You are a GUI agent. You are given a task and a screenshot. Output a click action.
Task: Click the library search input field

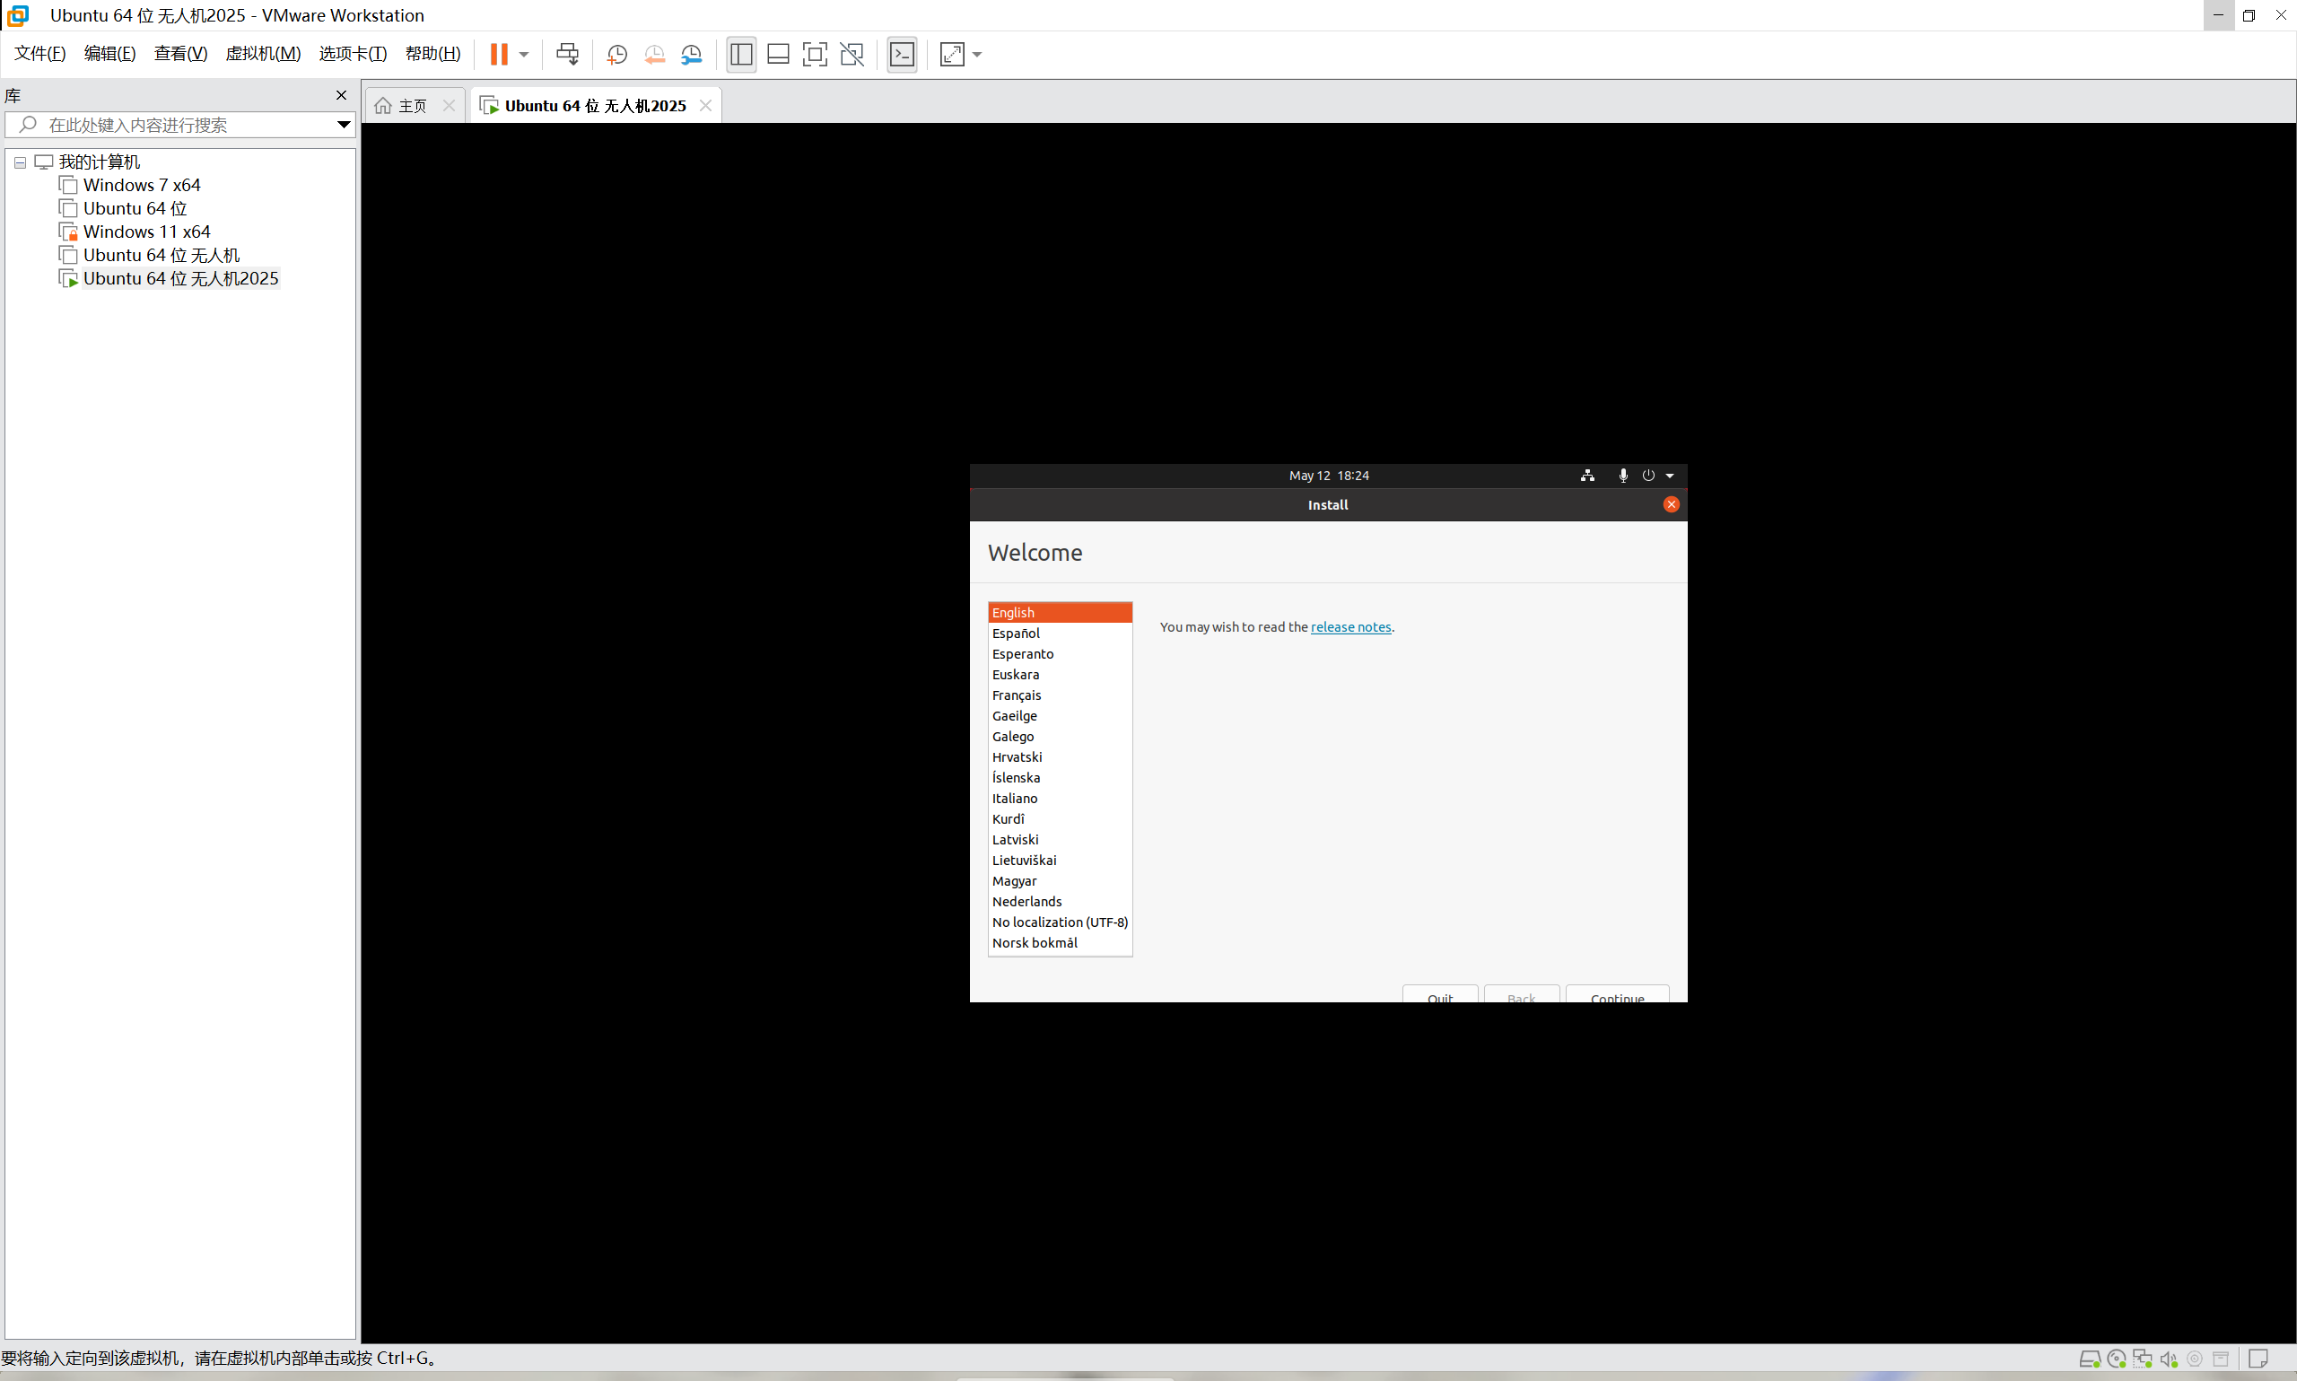(x=179, y=125)
